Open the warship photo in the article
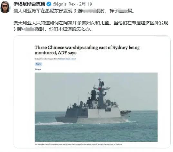The height and width of the screenshot is (152, 173). pyautogui.click(x=96, y=107)
